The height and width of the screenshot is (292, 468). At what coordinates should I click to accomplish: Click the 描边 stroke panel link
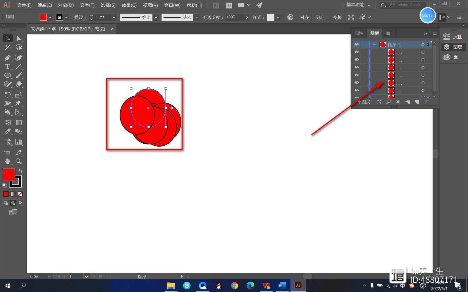tap(80, 18)
